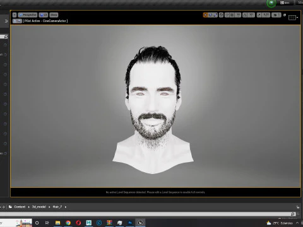
Task: Open the Lit view mode dropdown
Action: coord(44,15)
